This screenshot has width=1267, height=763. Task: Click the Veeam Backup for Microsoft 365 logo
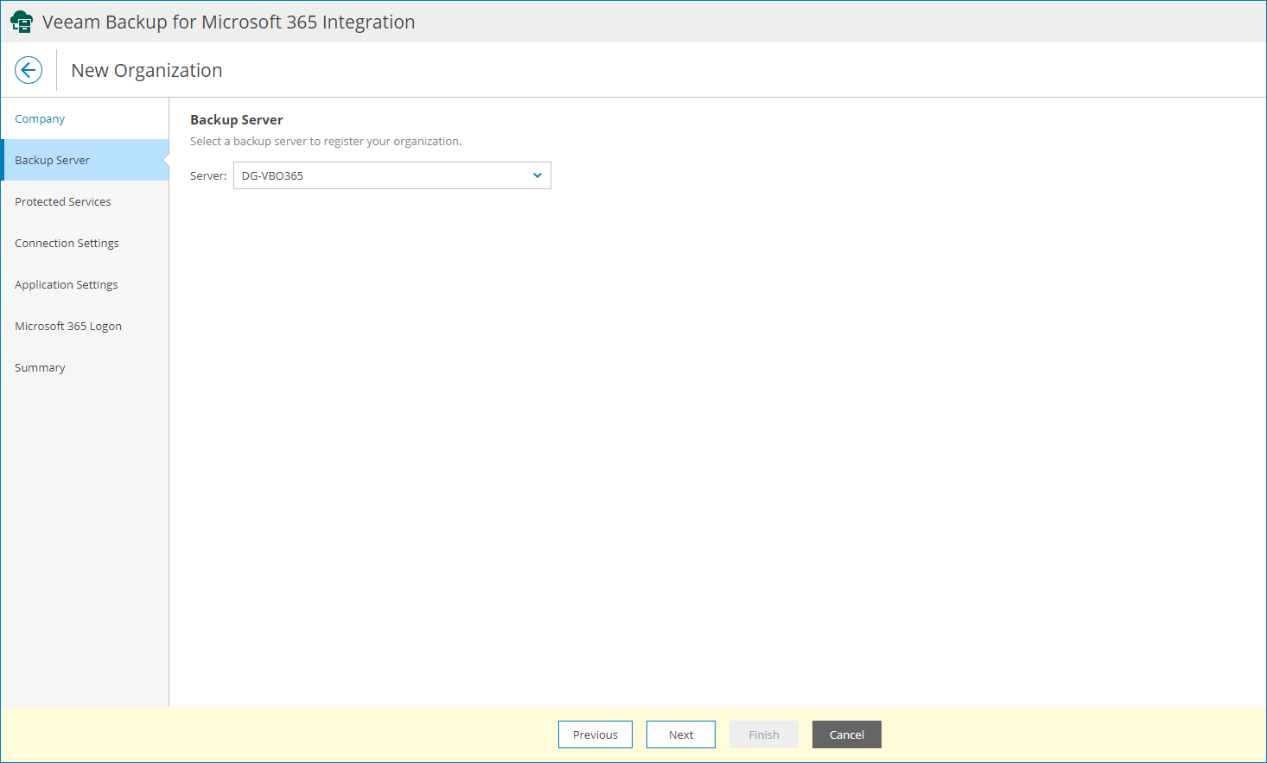point(22,21)
